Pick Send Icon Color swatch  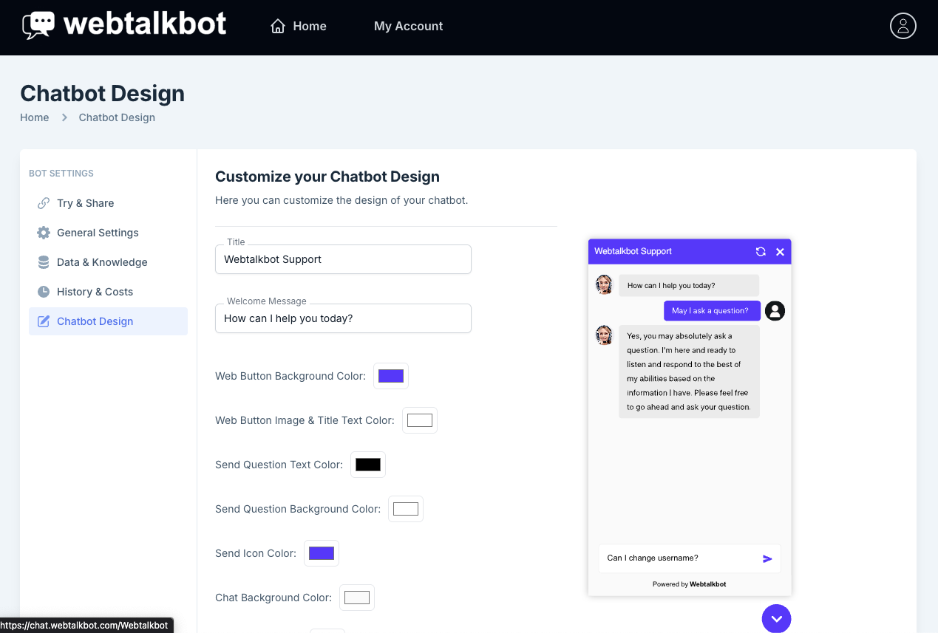click(x=322, y=553)
